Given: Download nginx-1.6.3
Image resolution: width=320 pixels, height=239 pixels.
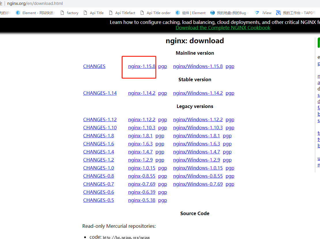Looking at the screenshot, I should 140,144.
